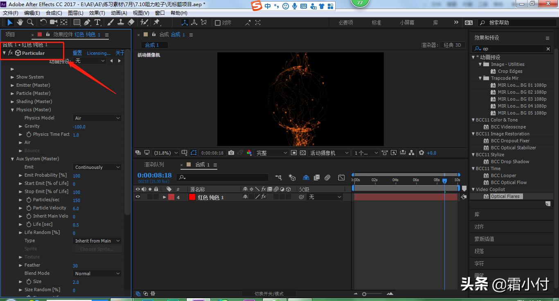Click the snapshot camera icon in viewer
The width and height of the screenshot is (559, 301).
[231, 153]
